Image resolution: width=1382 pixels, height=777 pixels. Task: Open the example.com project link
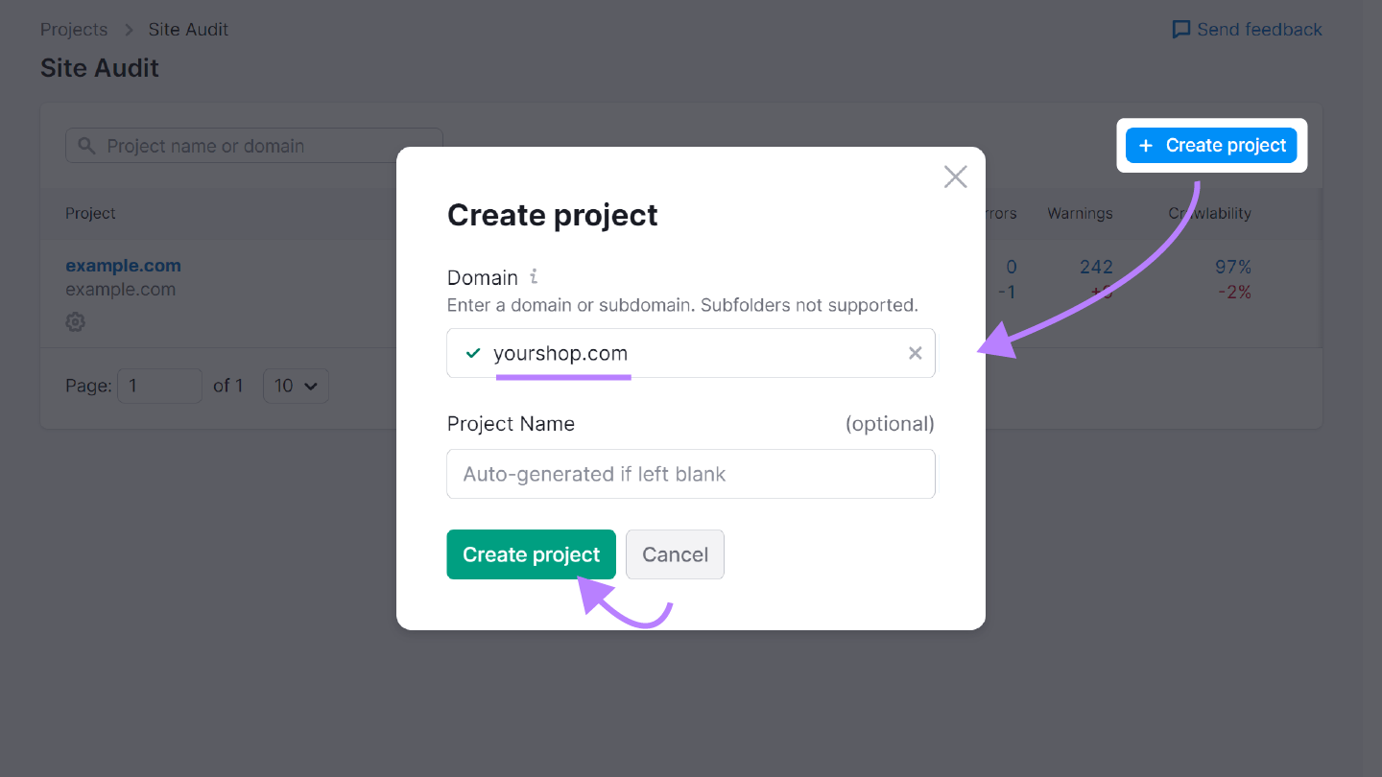tap(123, 265)
